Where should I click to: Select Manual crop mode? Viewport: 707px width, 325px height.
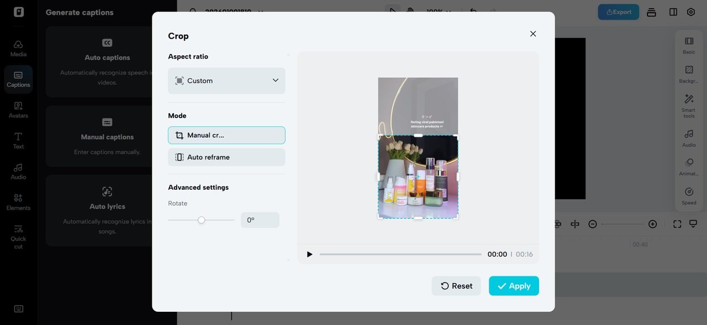coord(226,135)
